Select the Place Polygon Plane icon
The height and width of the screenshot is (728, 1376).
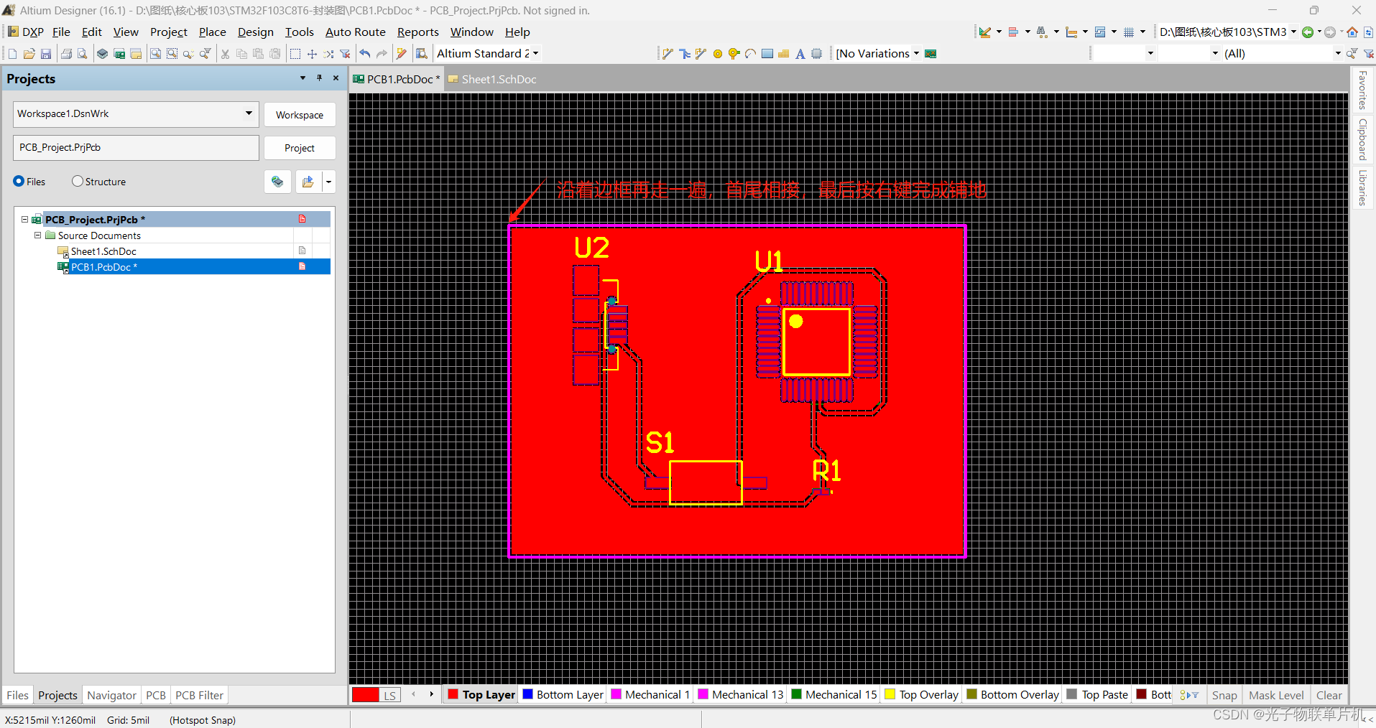[783, 54]
